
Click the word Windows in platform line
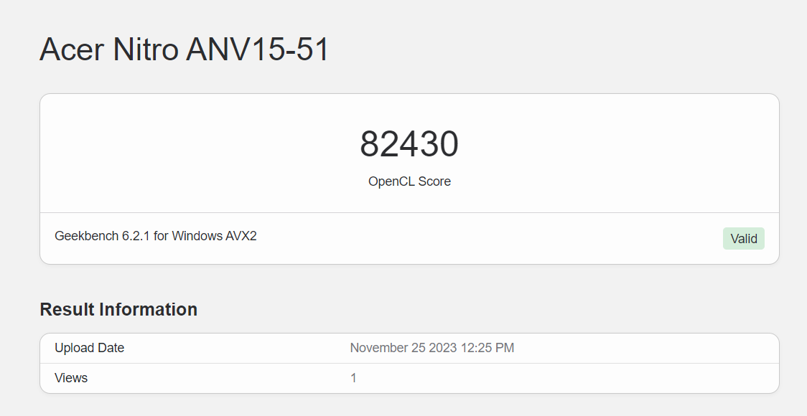[197, 235]
